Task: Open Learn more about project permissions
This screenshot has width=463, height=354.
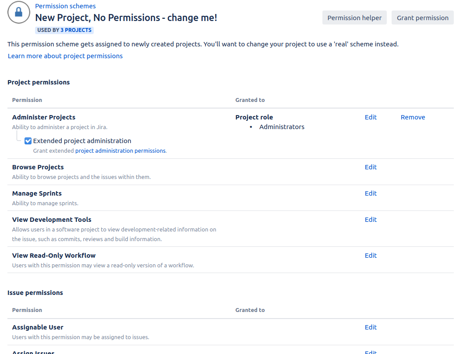Action: (x=65, y=56)
